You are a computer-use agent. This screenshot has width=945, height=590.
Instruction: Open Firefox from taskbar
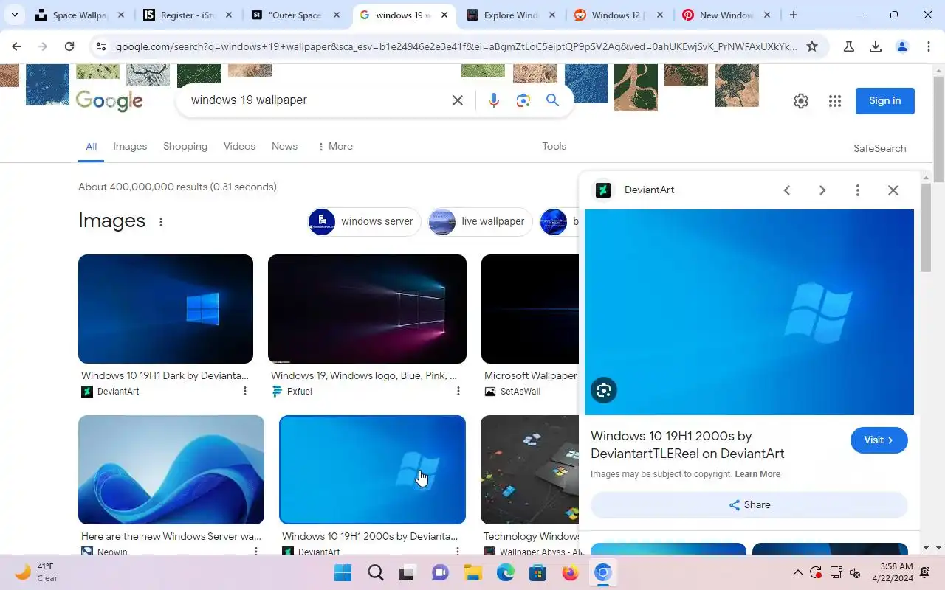pyautogui.click(x=570, y=572)
